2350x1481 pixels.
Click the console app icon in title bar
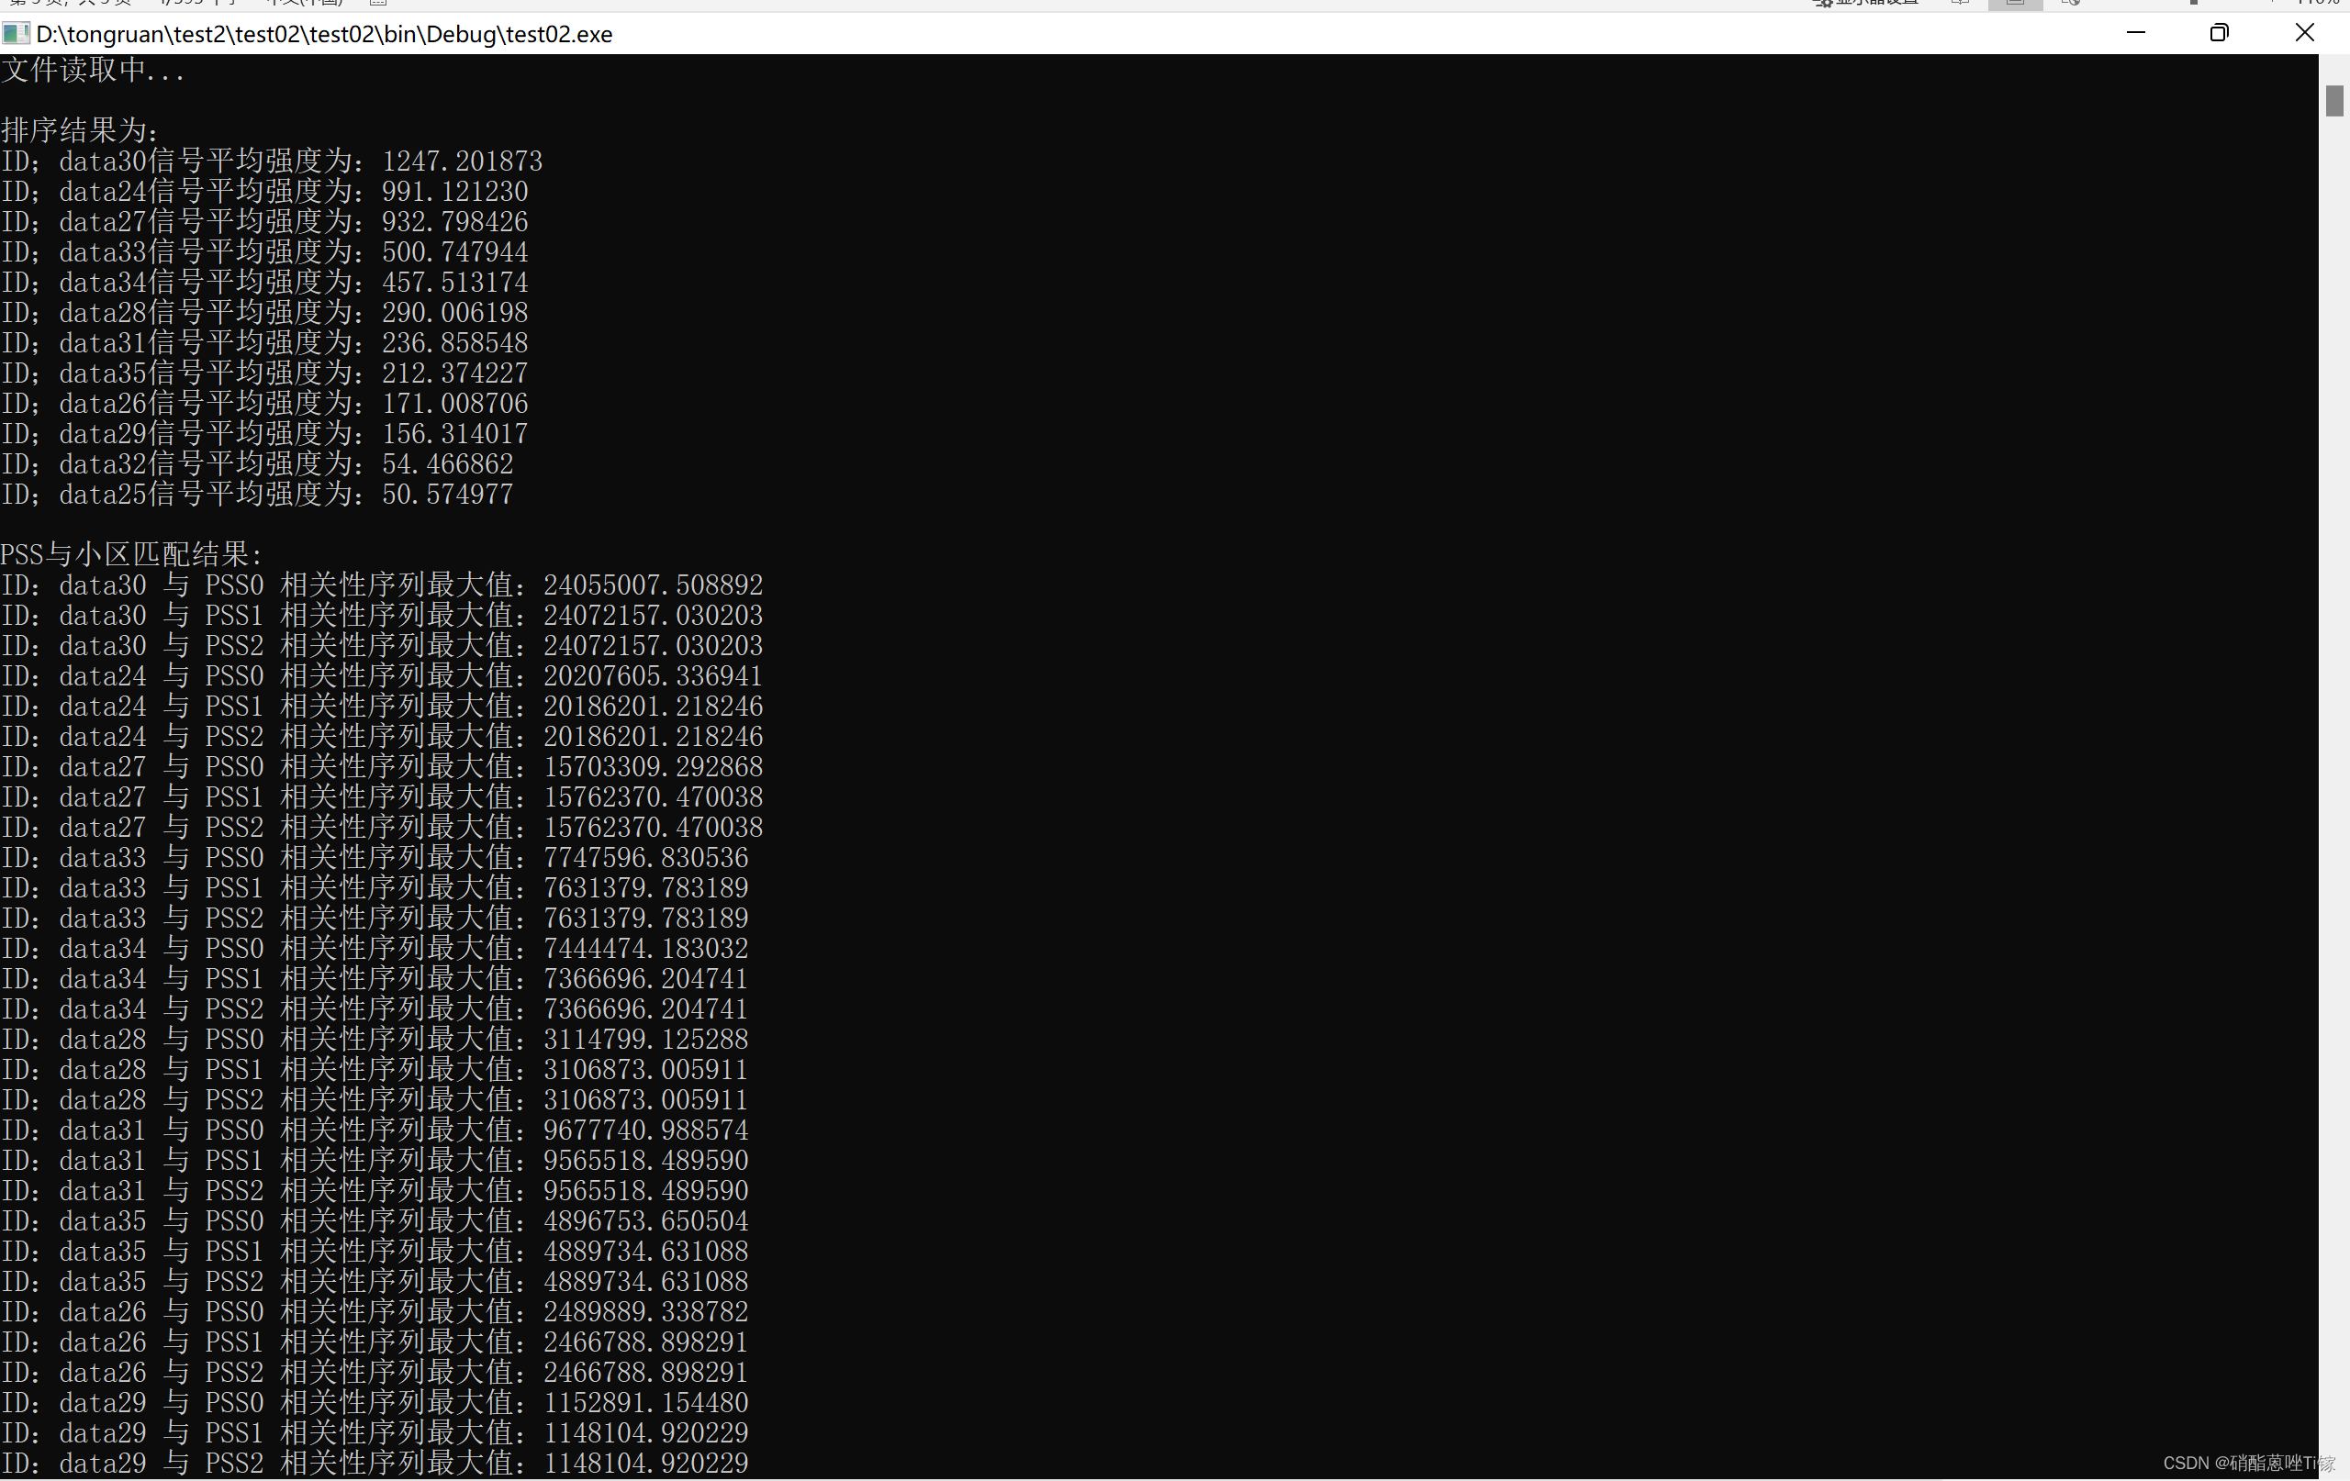(16, 34)
